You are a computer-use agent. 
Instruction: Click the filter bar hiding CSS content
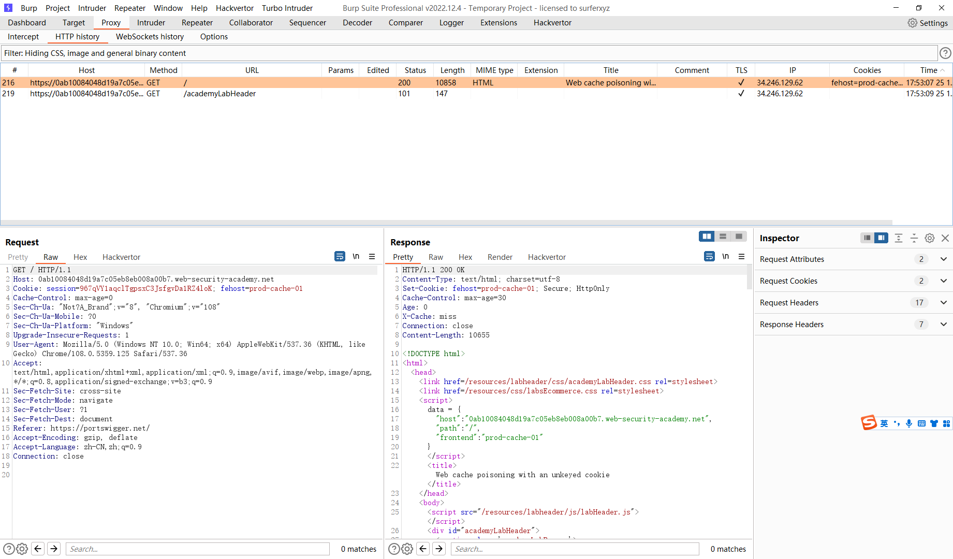pos(469,53)
